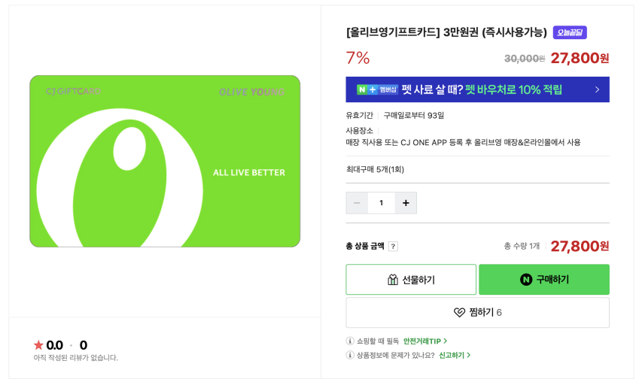Click the purple 오늘끝딜 badge
The width and height of the screenshot is (639, 385).
click(570, 32)
